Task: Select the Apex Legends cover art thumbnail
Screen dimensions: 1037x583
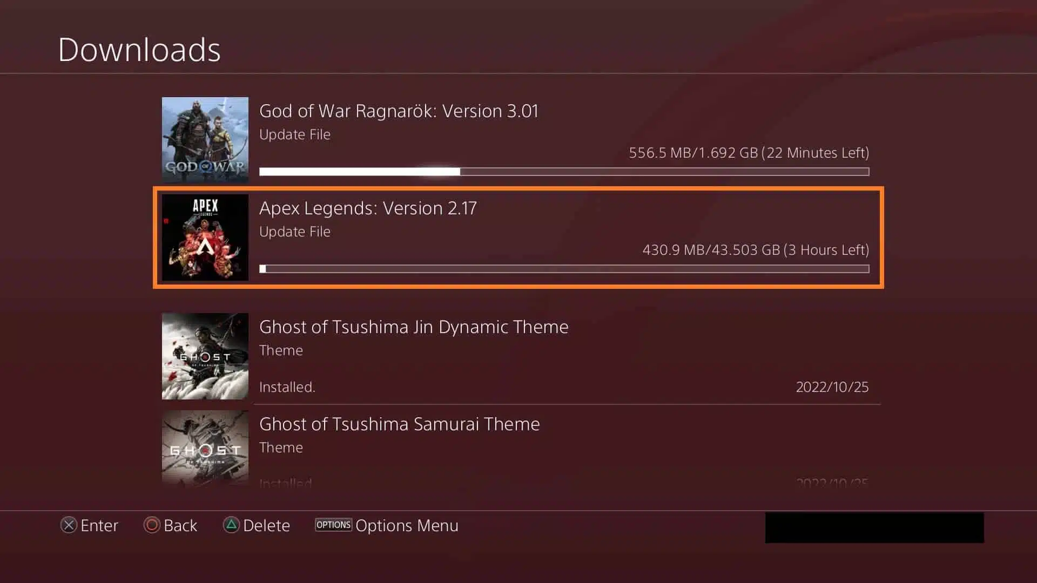Action: [x=205, y=238]
